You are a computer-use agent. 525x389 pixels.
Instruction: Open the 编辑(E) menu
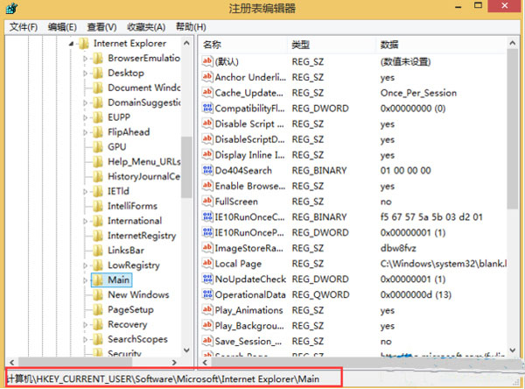(x=62, y=27)
